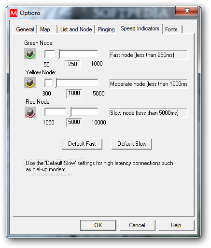
Task: Click the red node icon
Action: click(x=30, y=112)
